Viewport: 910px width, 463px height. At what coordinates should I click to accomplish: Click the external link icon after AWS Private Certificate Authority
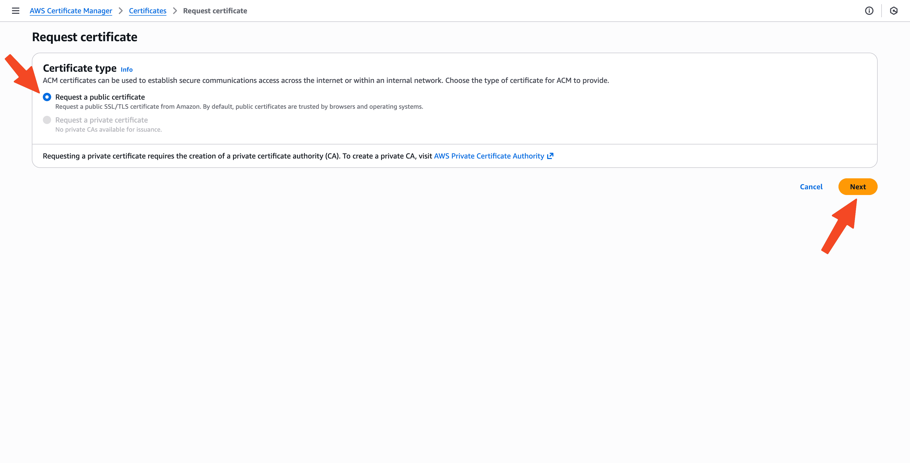550,156
